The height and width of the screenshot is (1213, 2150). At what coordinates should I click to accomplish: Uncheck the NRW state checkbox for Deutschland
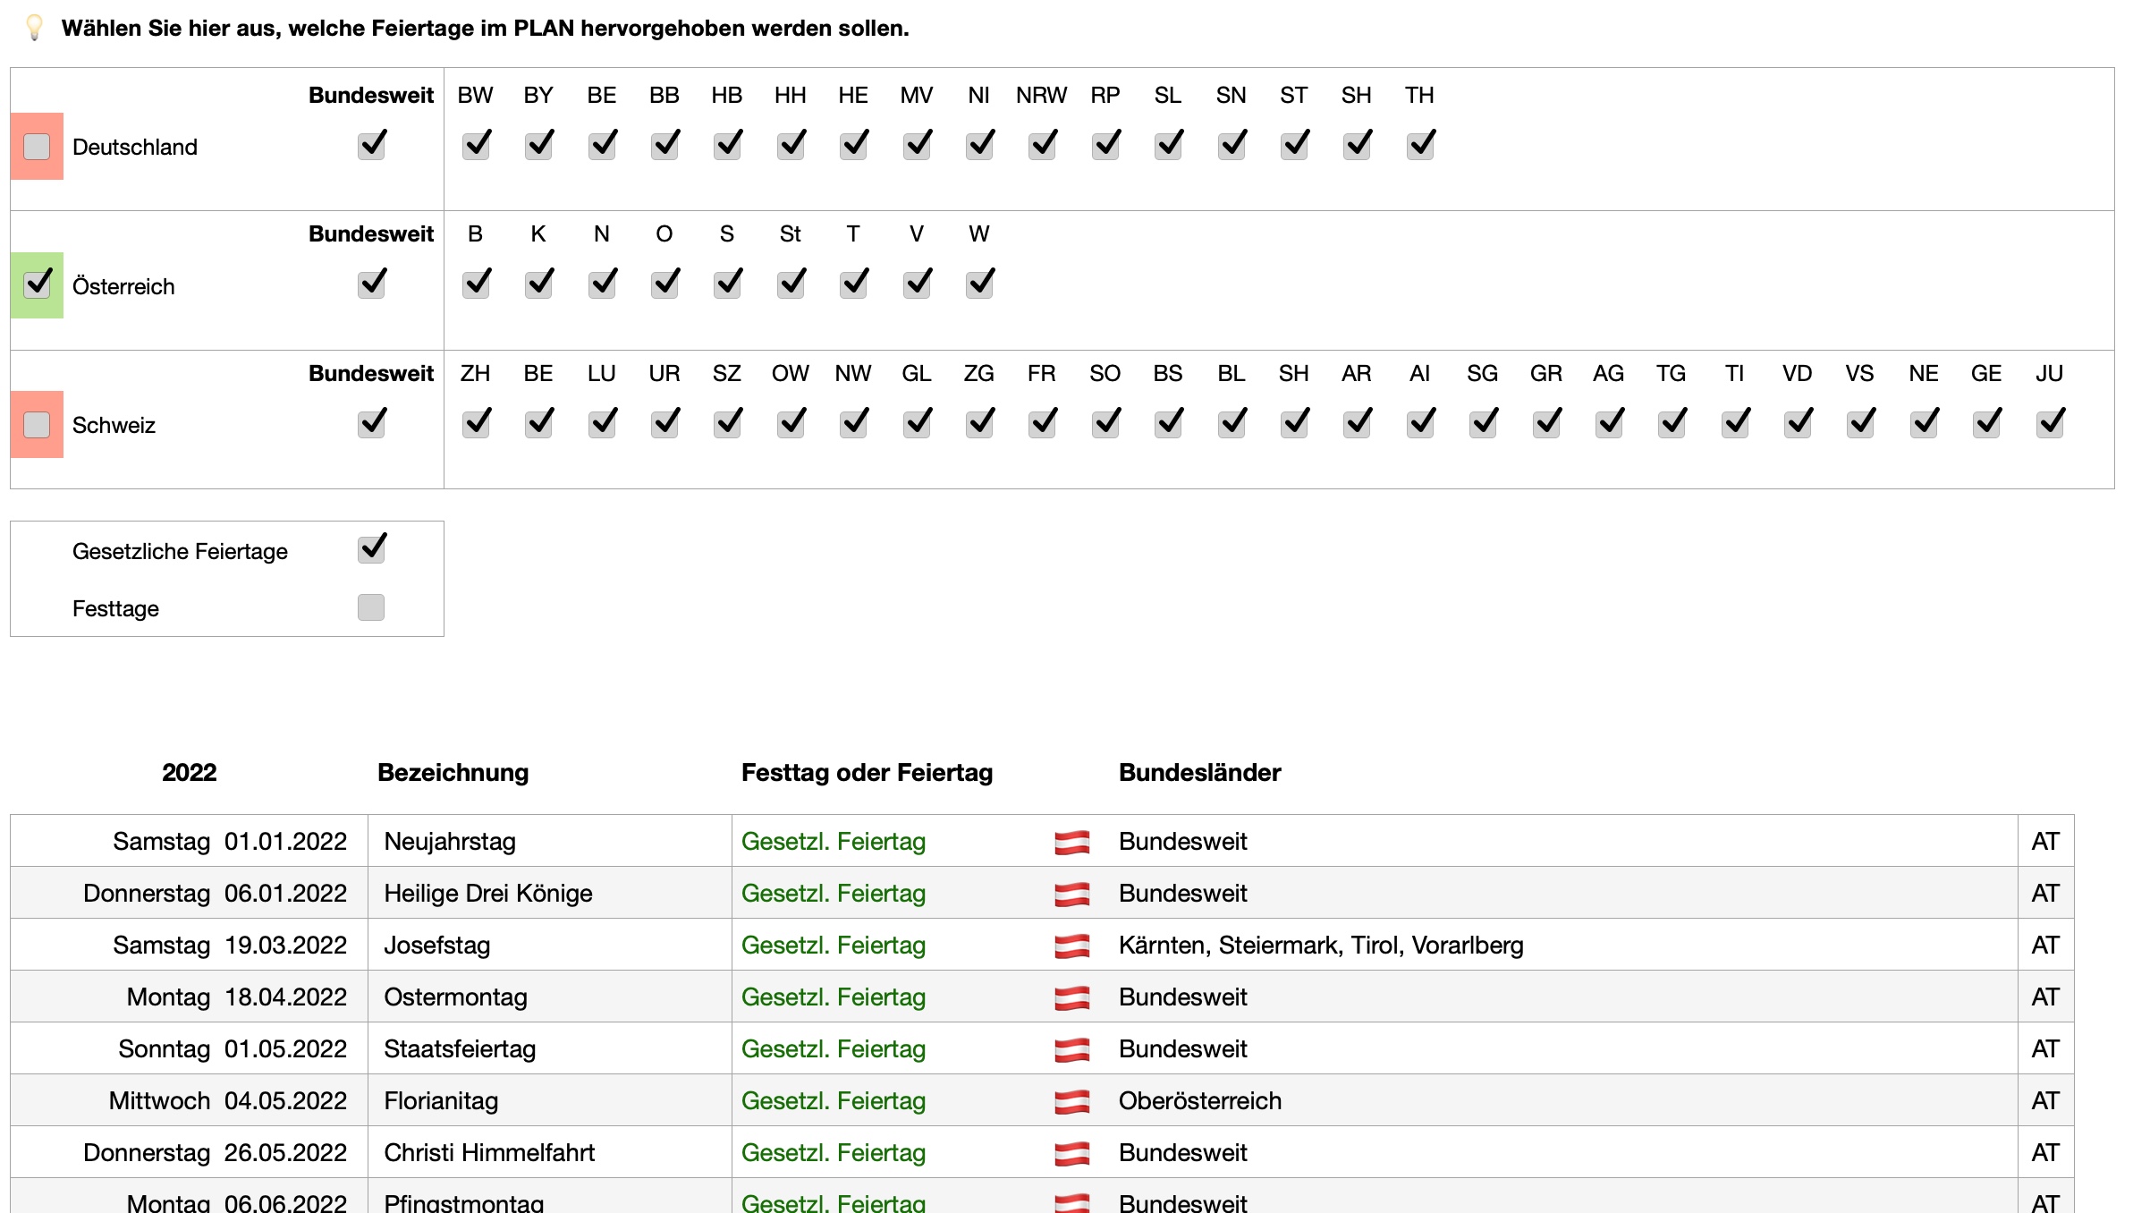(1042, 145)
